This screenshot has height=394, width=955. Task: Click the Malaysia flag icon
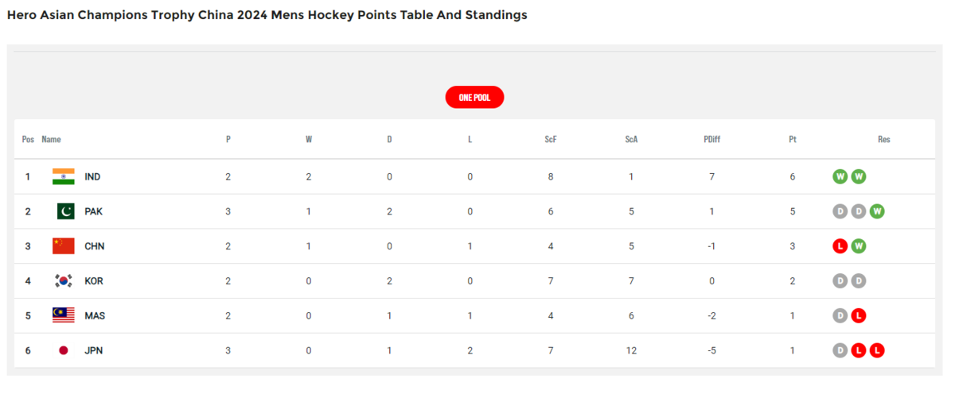[64, 315]
